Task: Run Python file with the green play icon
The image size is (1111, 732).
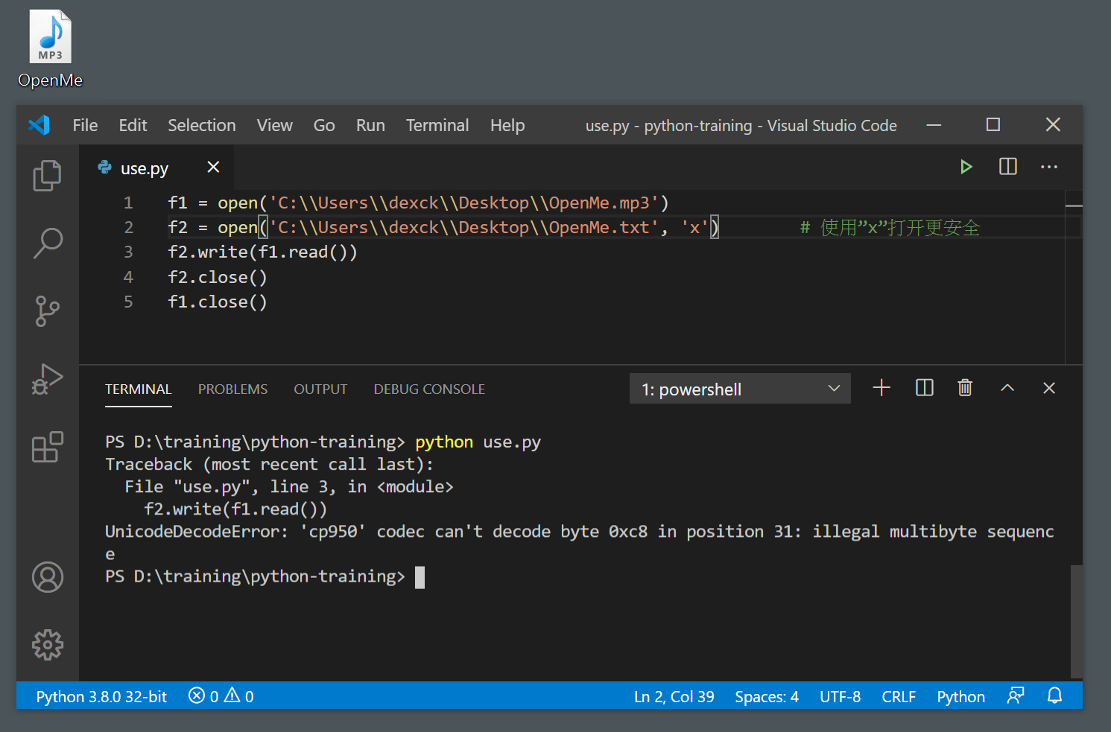Action: coord(966,167)
